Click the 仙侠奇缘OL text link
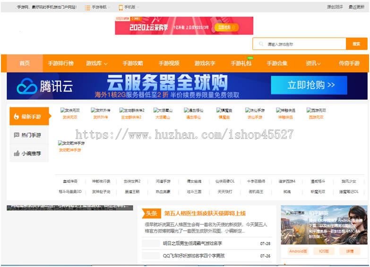The image size is (370, 267). [225, 181]
